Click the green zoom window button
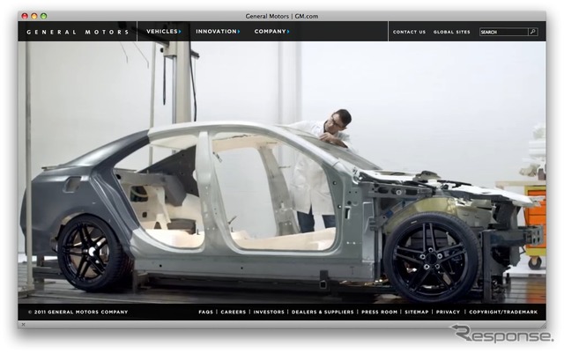564x353 pixels. point(44,16)
